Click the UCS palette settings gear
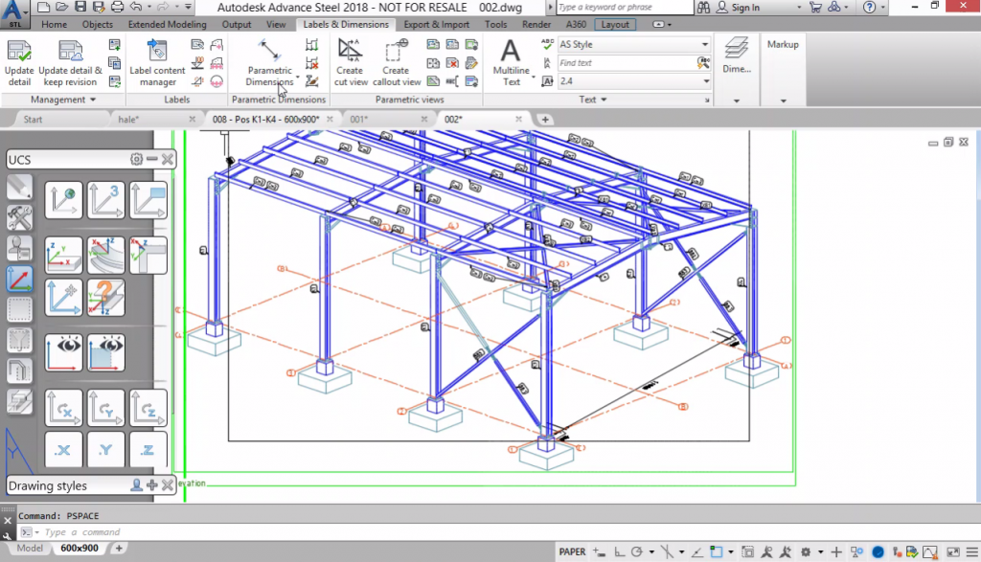The width and height of the screenshot is (981, 562). (x=136, y=160)
